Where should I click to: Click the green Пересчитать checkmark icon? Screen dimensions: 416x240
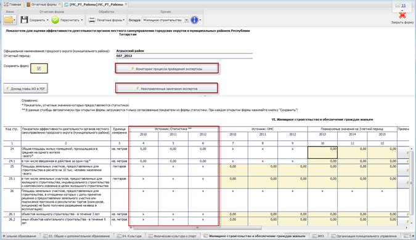[55, 20]
